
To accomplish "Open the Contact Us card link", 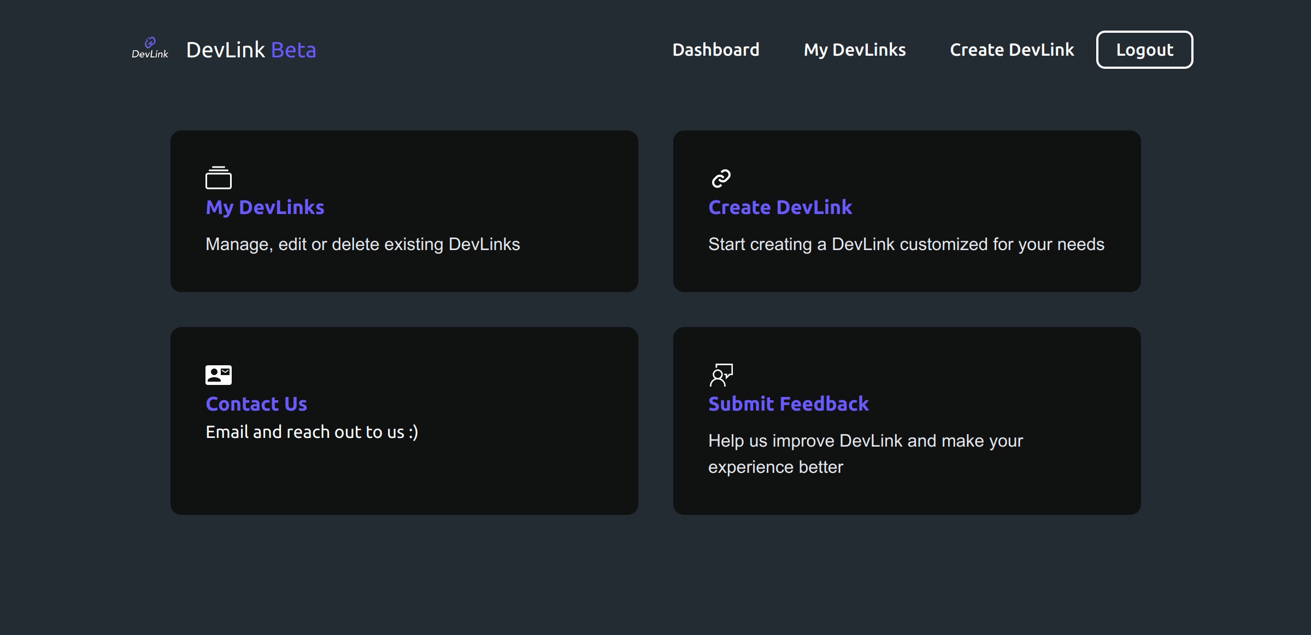I will (x=256, y=403).
